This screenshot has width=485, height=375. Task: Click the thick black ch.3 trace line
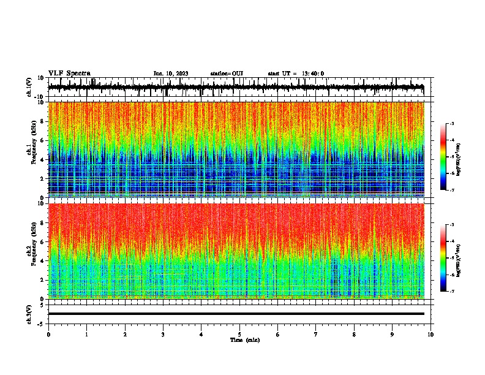pos(236,314)
